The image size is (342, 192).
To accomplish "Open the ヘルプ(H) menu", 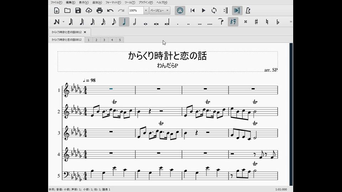I will click(x=162, y=2).
